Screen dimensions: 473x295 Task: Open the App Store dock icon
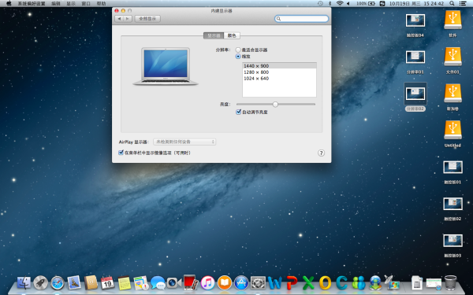(241, 283)
